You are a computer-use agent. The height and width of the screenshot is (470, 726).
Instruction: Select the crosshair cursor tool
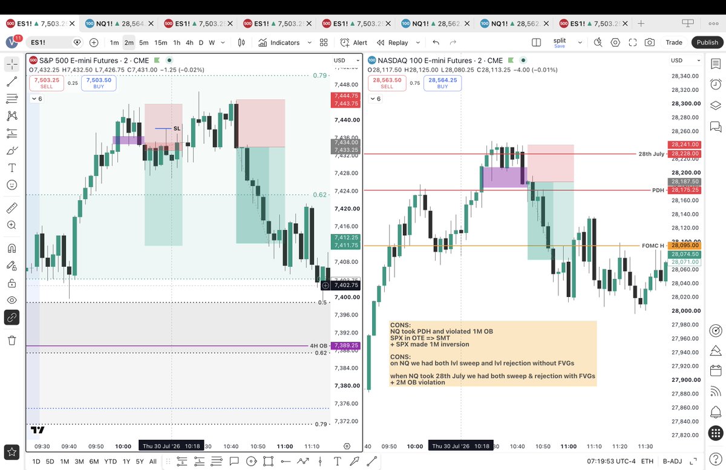tap(12, 64)
